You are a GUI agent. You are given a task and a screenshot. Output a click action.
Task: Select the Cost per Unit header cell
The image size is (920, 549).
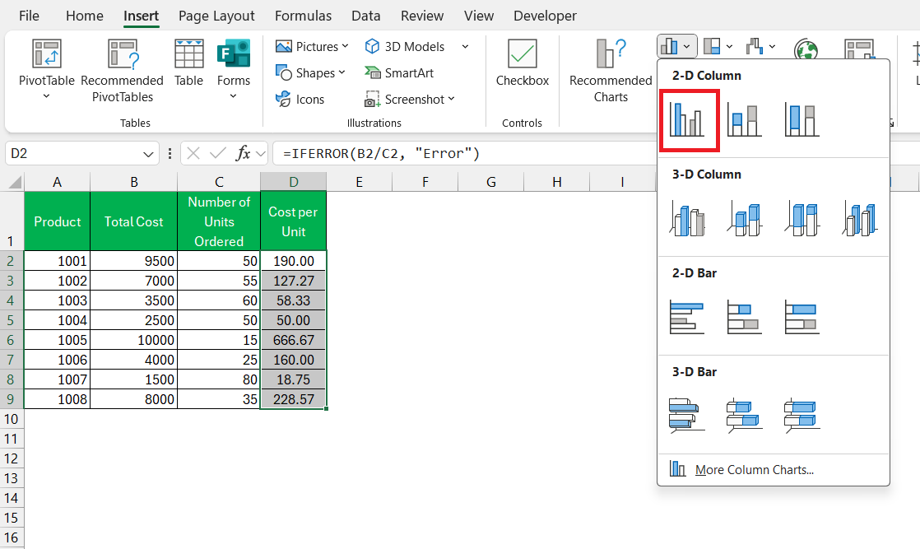pos(294,221)
